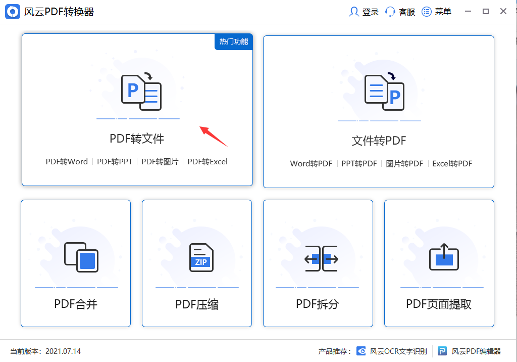The width and height of the screenshot is (517, 362).
Task: Open 登录 to sign in
Action: coord(370,12)
